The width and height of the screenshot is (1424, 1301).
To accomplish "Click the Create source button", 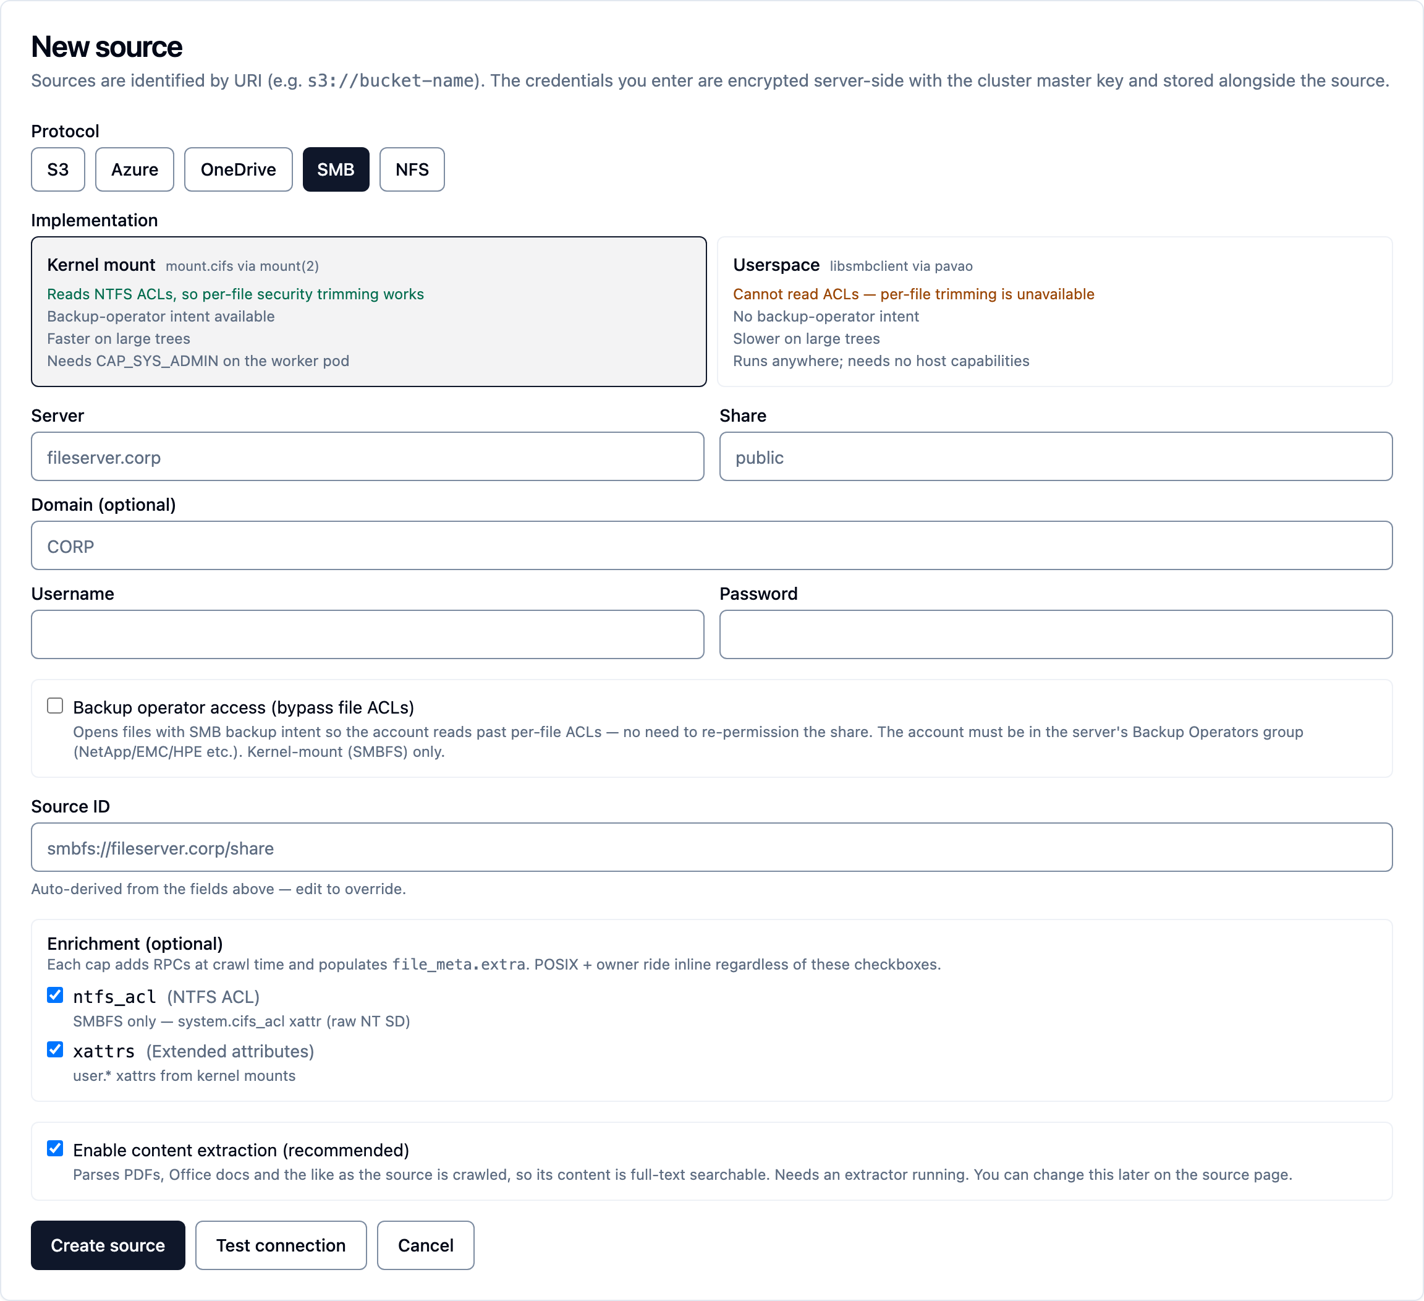I will click(x=108, y=1245).
